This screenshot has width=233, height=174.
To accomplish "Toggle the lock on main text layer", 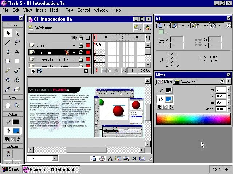I will [81, 53].
